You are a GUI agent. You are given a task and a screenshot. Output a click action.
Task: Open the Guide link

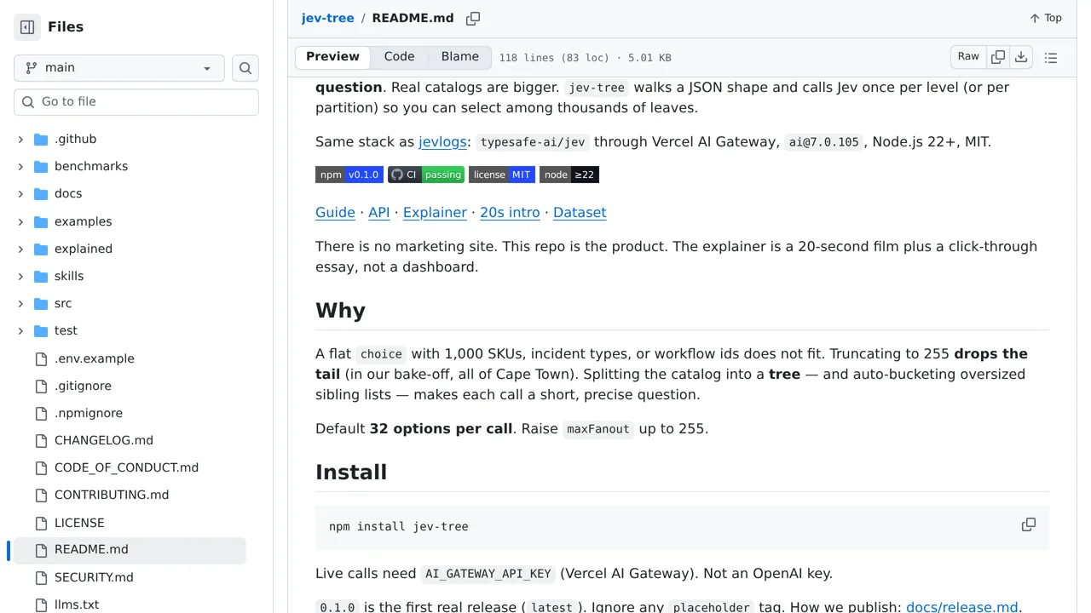point(335,213)
